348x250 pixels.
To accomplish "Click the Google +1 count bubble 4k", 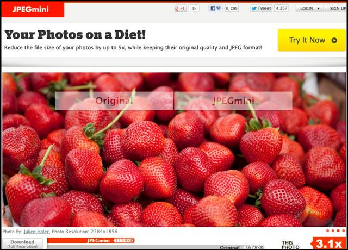I will coord(194,9).
